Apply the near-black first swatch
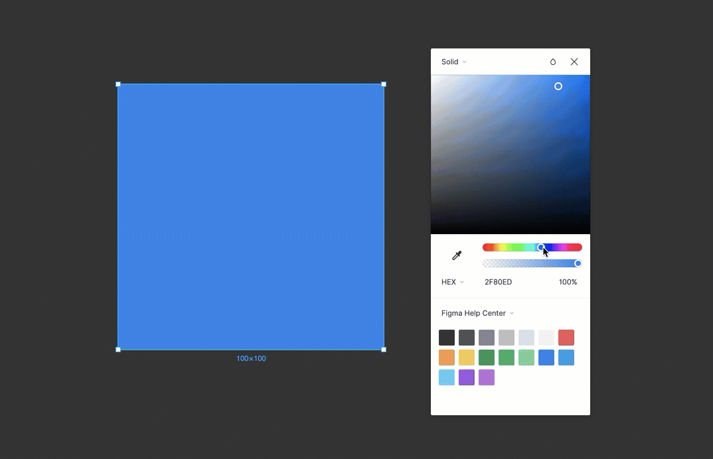This screenshot has width=713, height=459. click(447, 338)
